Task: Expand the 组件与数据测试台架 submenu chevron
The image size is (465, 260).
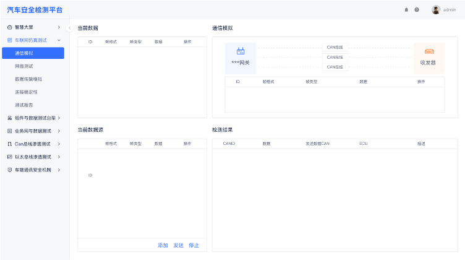Action: pyautogui.click(x=59, y=118)
